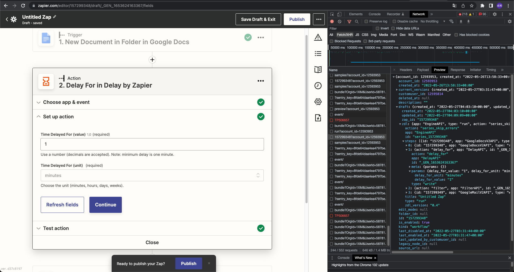The height and width of the screenshot is (272, 514).
Task: Publish from Ready to publish toast
Action: click(188, 263)
